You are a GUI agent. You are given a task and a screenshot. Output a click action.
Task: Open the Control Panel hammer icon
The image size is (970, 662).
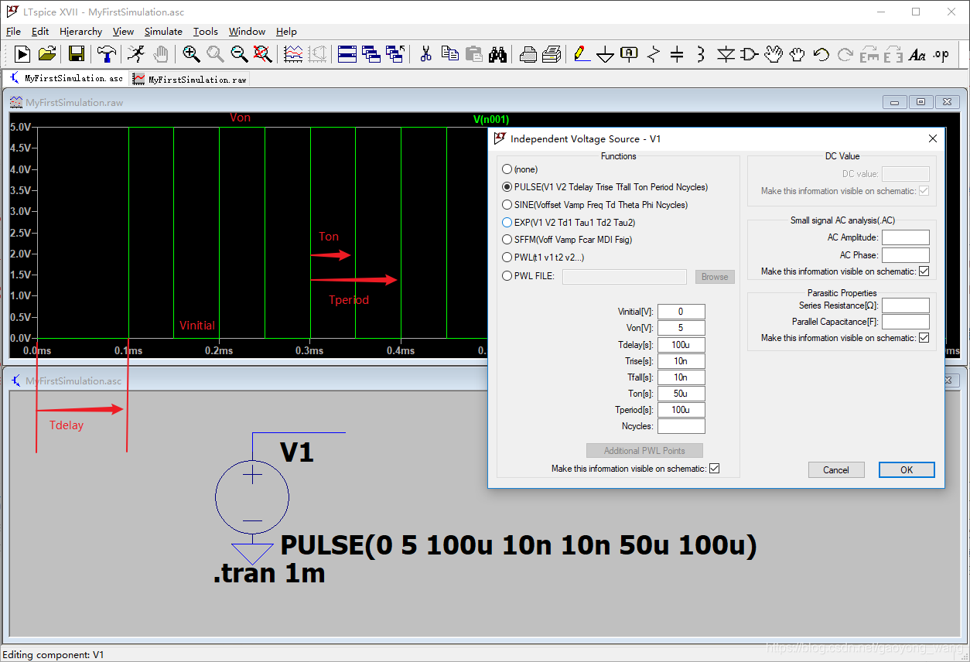pos(107,54)
